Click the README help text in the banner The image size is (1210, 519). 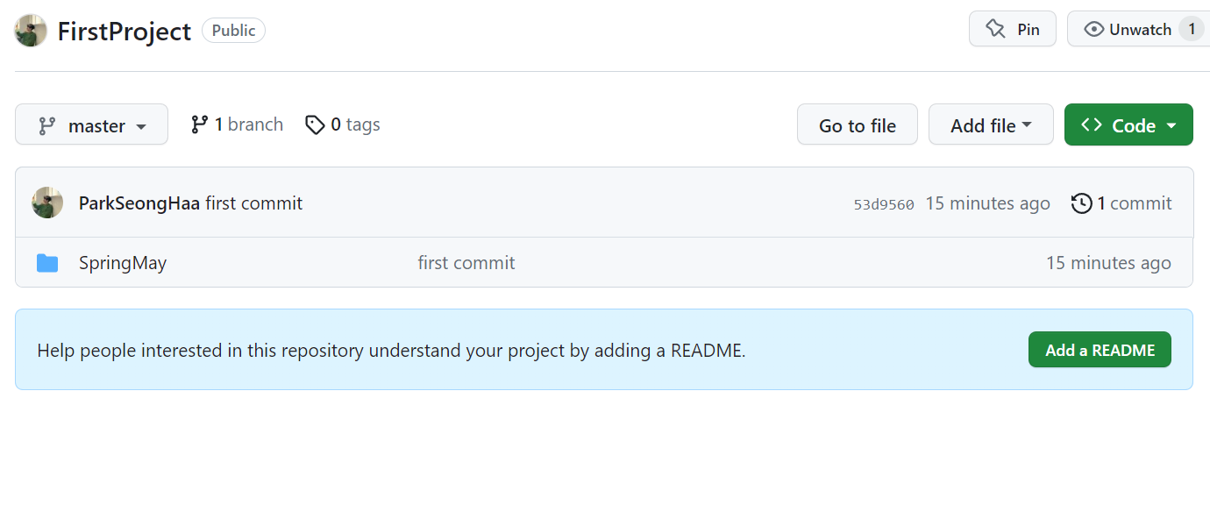point(391,351)
